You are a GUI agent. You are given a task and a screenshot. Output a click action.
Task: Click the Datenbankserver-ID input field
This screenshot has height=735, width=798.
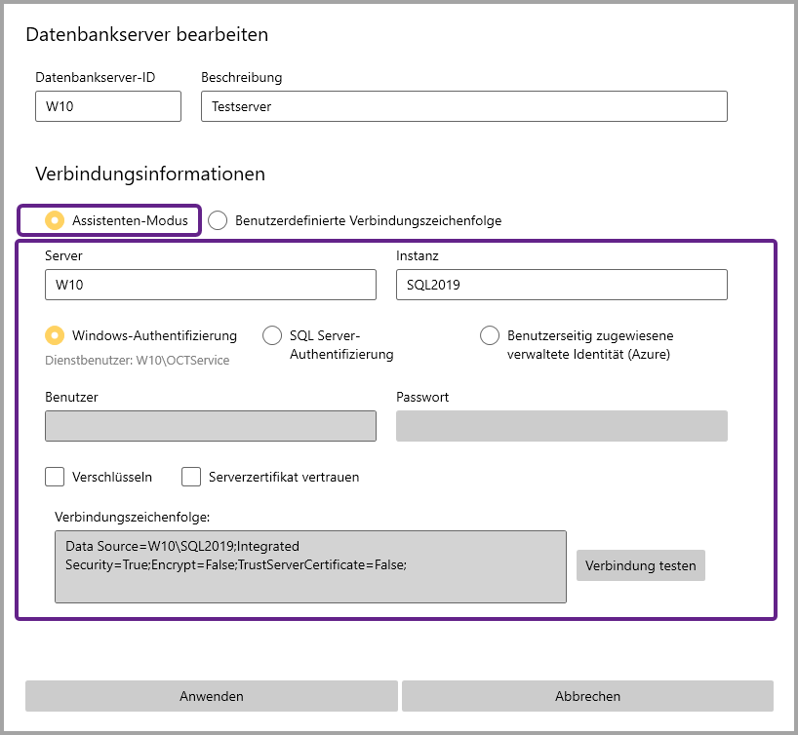coord(107,106)
